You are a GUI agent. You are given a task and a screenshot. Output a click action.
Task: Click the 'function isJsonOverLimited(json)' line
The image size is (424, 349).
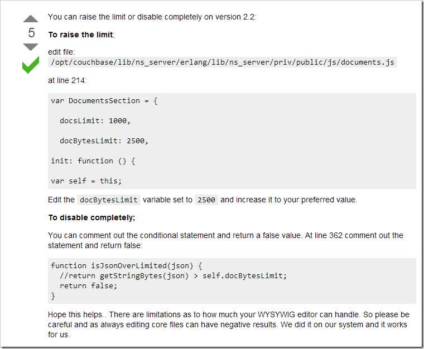click(126, 266)
